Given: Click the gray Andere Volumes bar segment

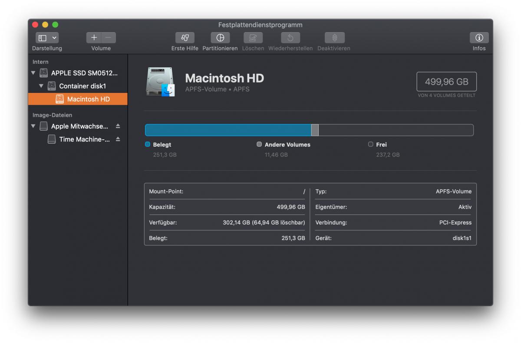Looking at the screenshot, I should (x=315, y=130).
